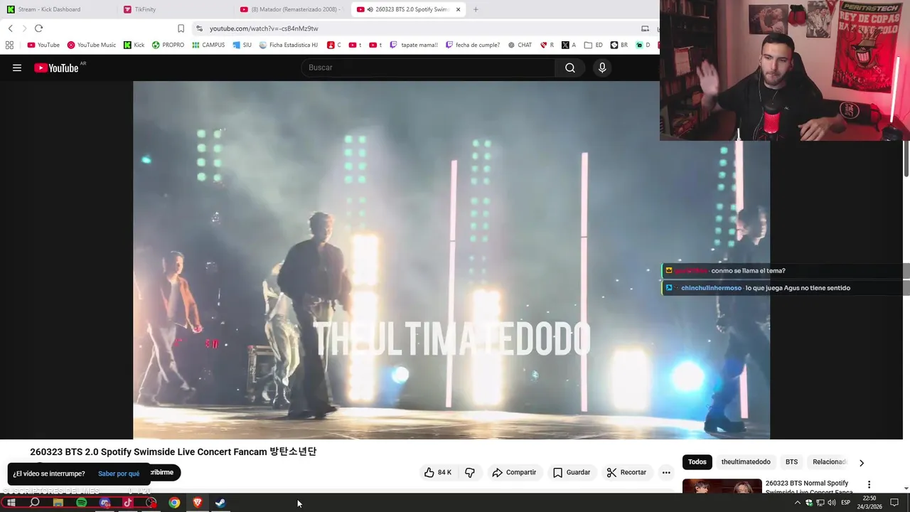This screenshot has height=512, width=910.
Task: Open Windows taskbar search
Action: 34,503
